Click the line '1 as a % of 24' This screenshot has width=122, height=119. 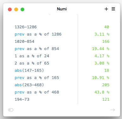point(32,56)
